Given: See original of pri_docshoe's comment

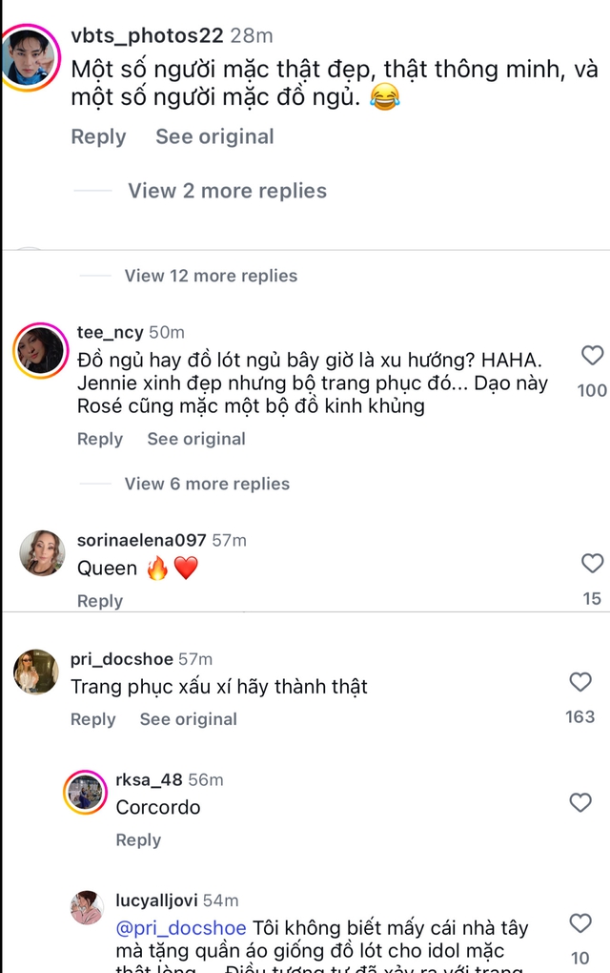Looking at the screenshot, I should pyautogui.click(x=189, y=719).
